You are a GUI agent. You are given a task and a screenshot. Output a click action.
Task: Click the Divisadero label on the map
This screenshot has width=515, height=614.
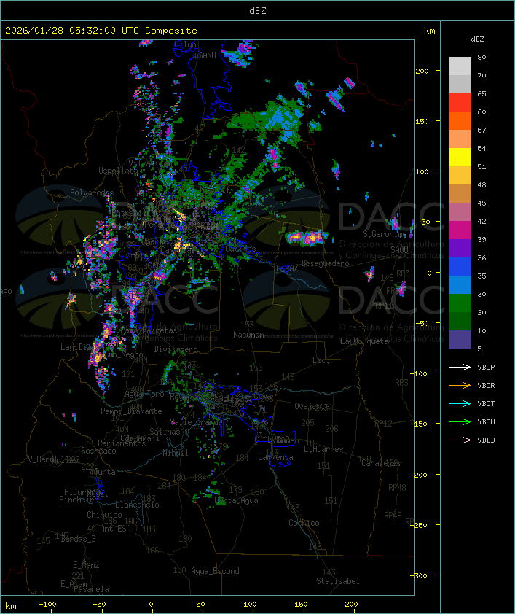(176, 349)
